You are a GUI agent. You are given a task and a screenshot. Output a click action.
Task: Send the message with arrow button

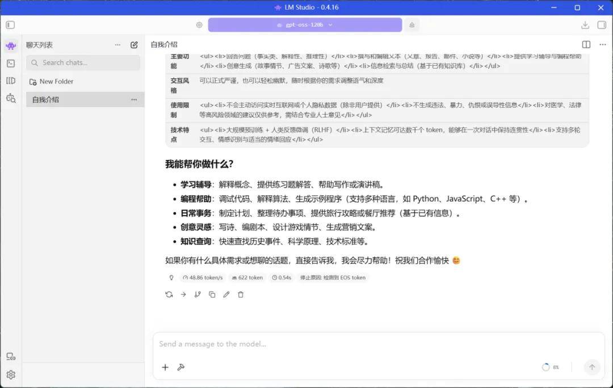click(592, 367)
